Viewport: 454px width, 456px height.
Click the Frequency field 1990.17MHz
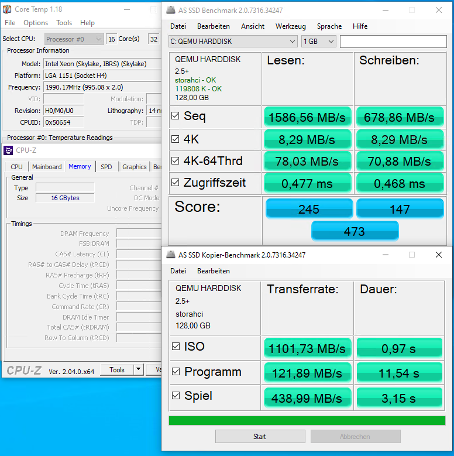tap(102, 87)
